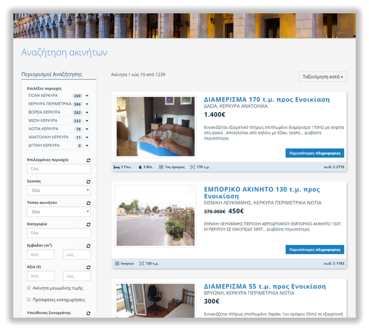
Task: Click Περισσότερες πληροφορίες for the 450€ property
Action: pyautogui.click(x=315, y=250)
